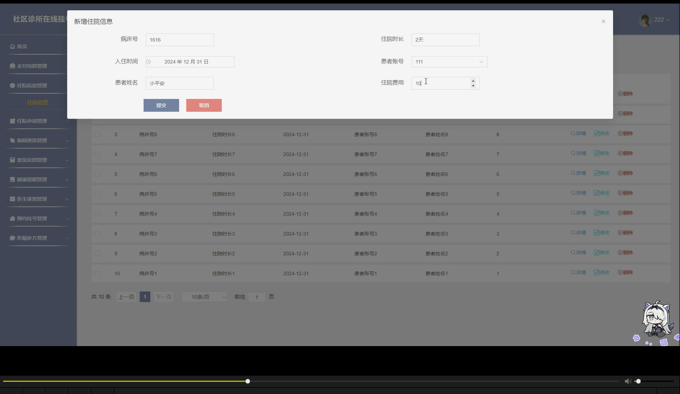The width and height of the screenshot is (680, 394).
Task: Open the 支付结算管理 menu
Action: click(x=32, y=66)
